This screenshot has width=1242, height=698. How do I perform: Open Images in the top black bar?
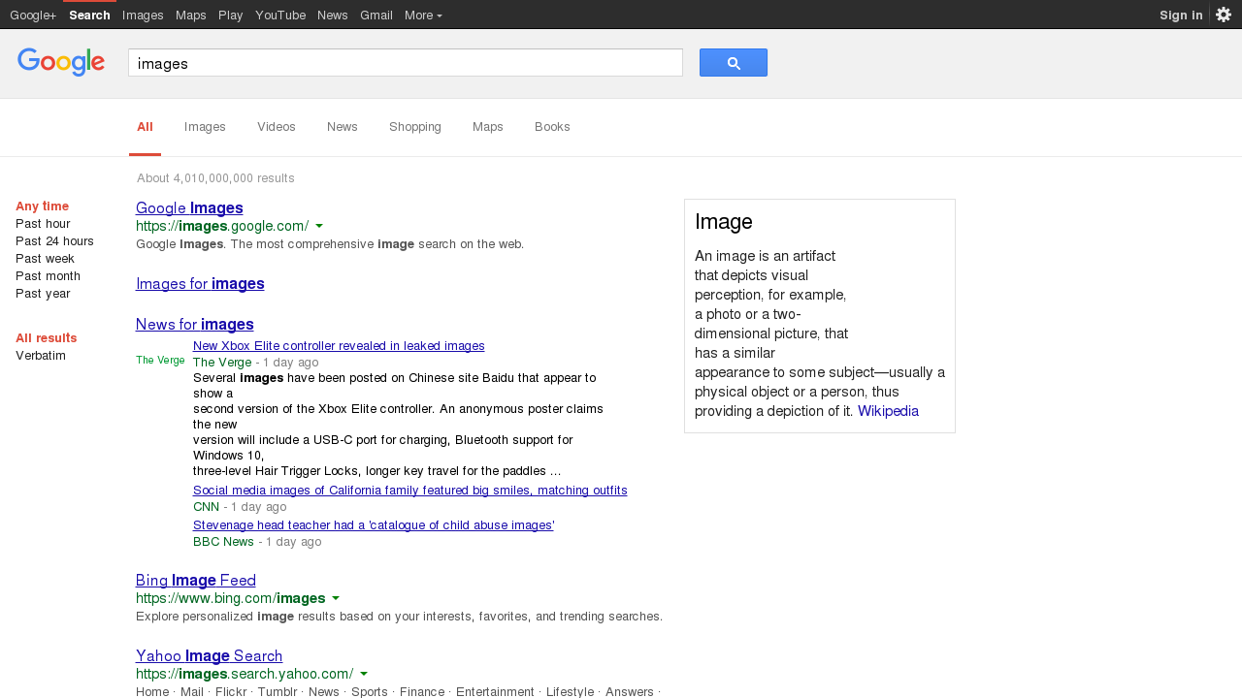143,15
